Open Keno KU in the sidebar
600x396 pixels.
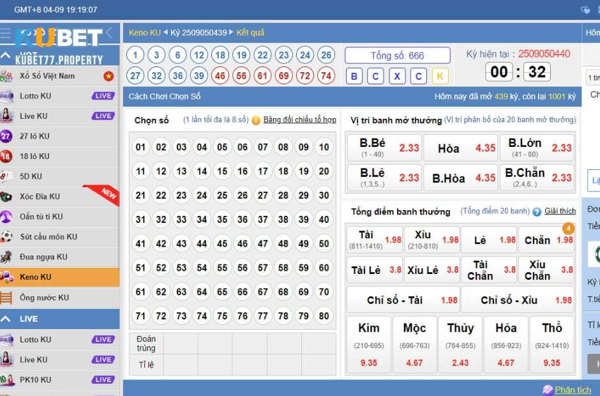(x=60, y=277)
